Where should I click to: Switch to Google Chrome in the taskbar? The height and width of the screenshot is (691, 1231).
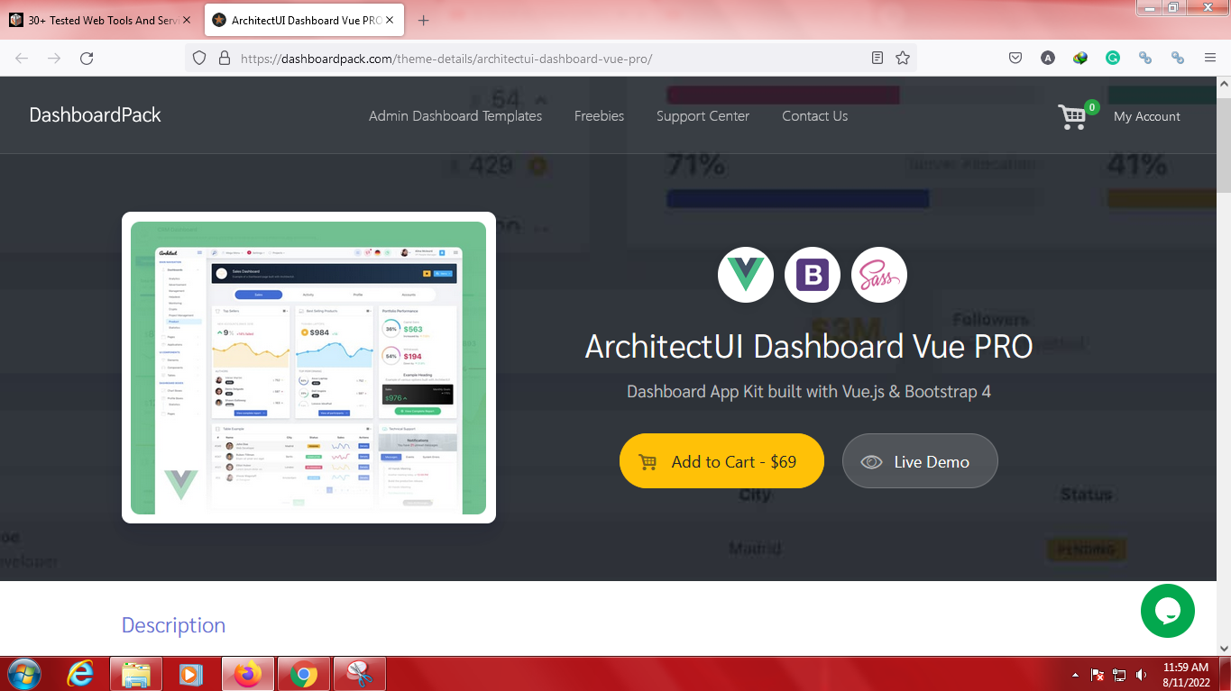(x=304, y=674)
